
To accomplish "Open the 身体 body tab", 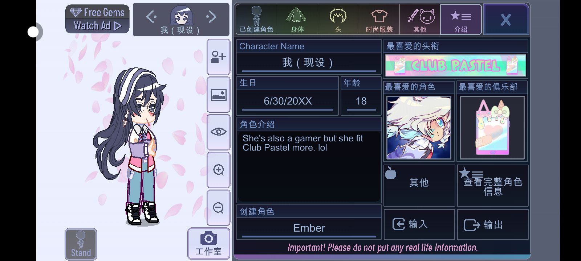I will [x=297, y=20].
